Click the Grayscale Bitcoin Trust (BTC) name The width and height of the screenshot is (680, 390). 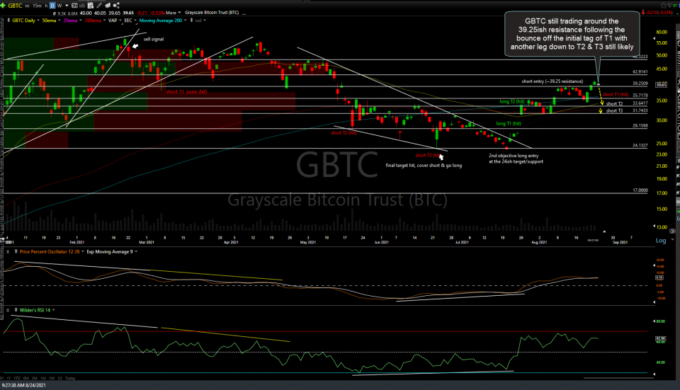(212, 13)
